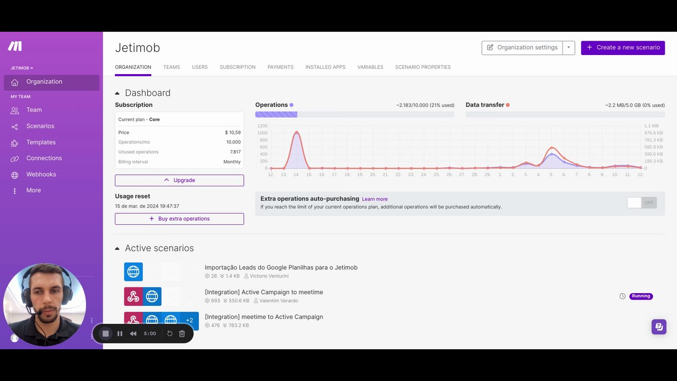Switch to the Variables tab
Image resolution: width=677 pixels, height=381 pixels.
pos(370,67)
